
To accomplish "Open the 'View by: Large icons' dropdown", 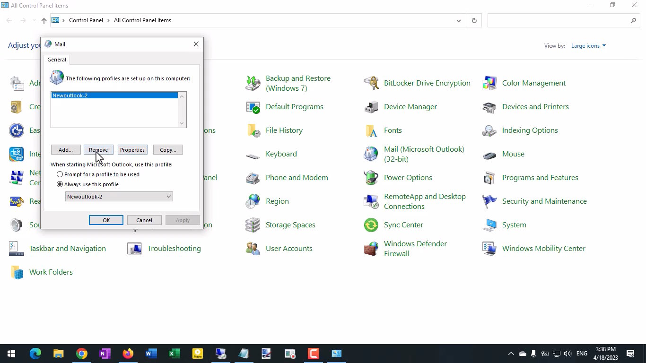I will tap(588, 46).
